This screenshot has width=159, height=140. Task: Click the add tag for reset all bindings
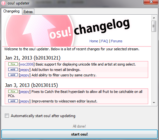point(13,69)
